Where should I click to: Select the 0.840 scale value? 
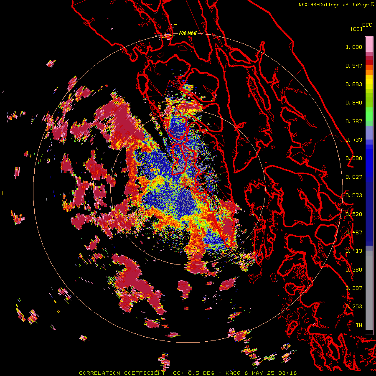click(354, 103)
